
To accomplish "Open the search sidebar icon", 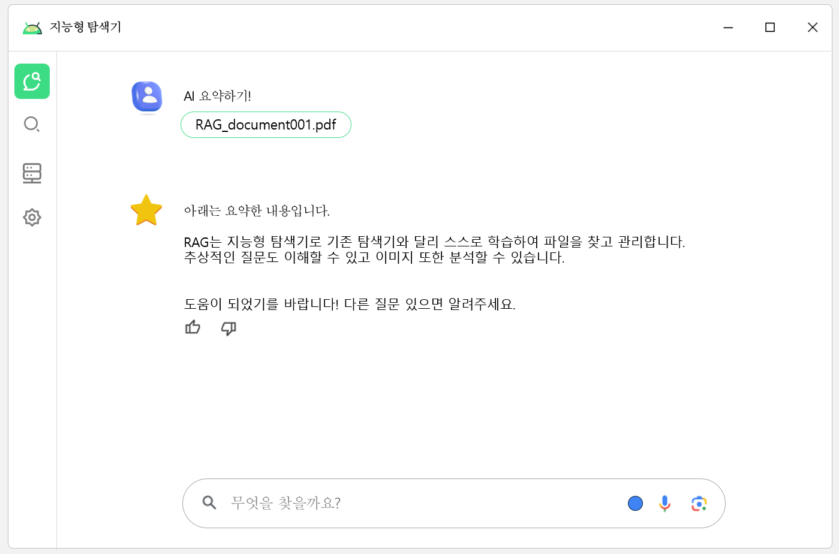I will click(32, 124).
